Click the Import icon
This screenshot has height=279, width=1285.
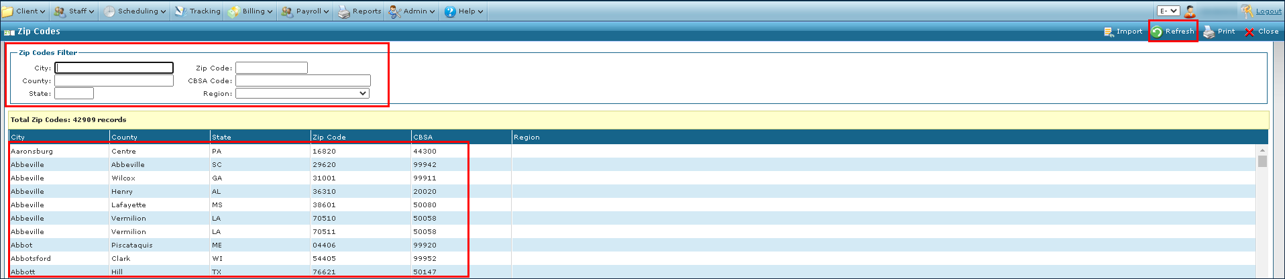(x=1109, y=32)
